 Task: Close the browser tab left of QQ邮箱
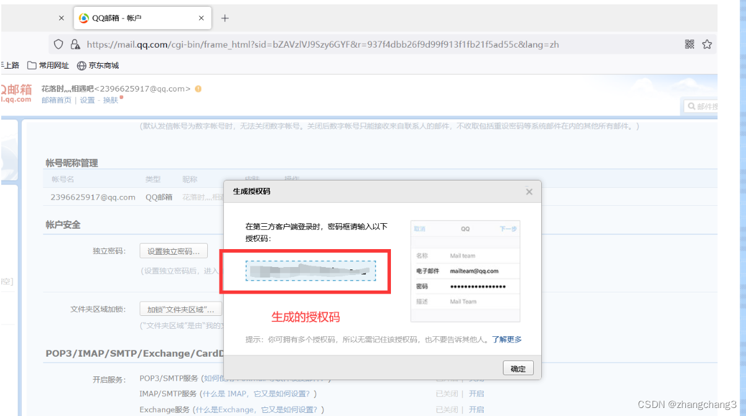coord(61,19)
